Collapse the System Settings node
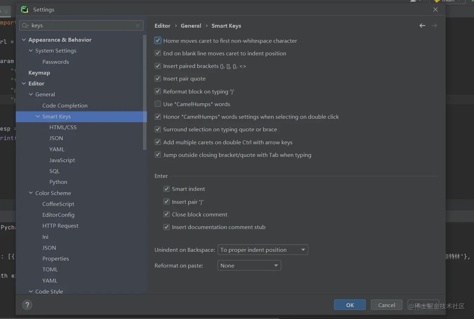 (31, 51)
